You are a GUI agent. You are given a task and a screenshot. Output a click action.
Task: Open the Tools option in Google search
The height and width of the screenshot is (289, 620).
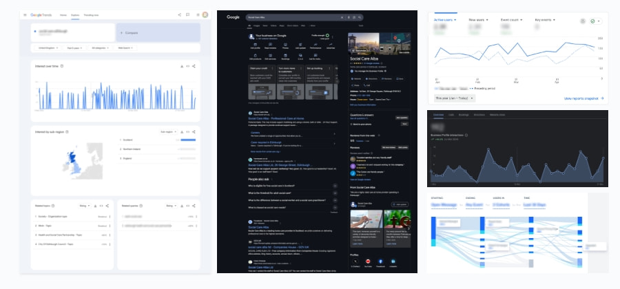pyautogui.click(x=360, y=25)
